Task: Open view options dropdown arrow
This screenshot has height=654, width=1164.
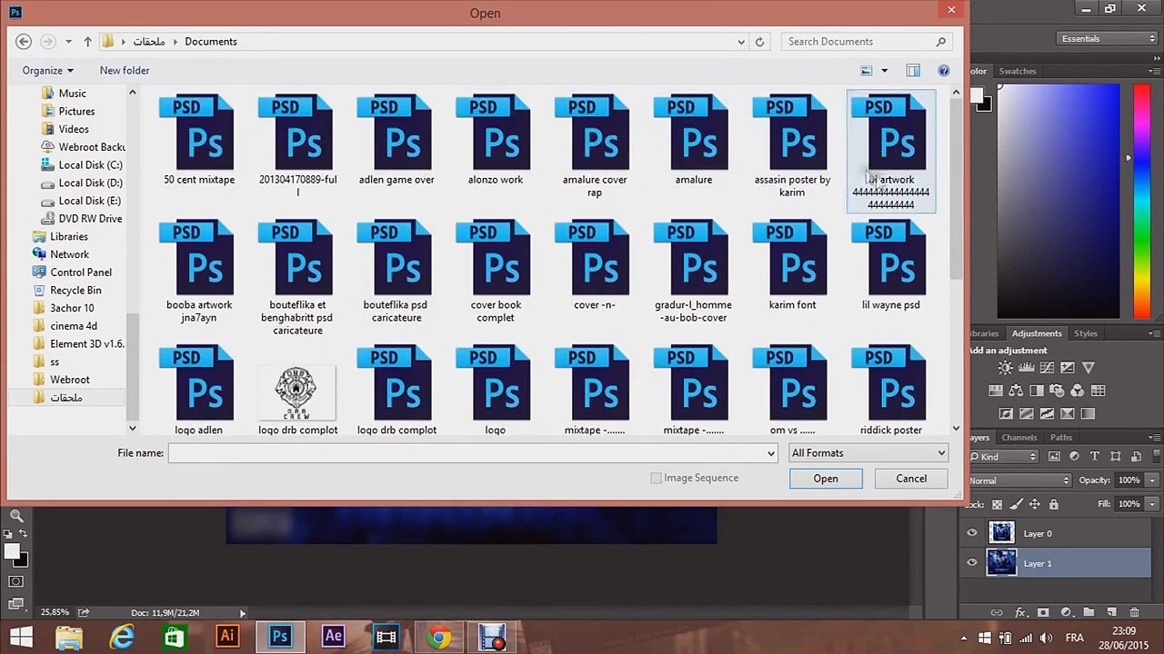Action: pos(884,71)
